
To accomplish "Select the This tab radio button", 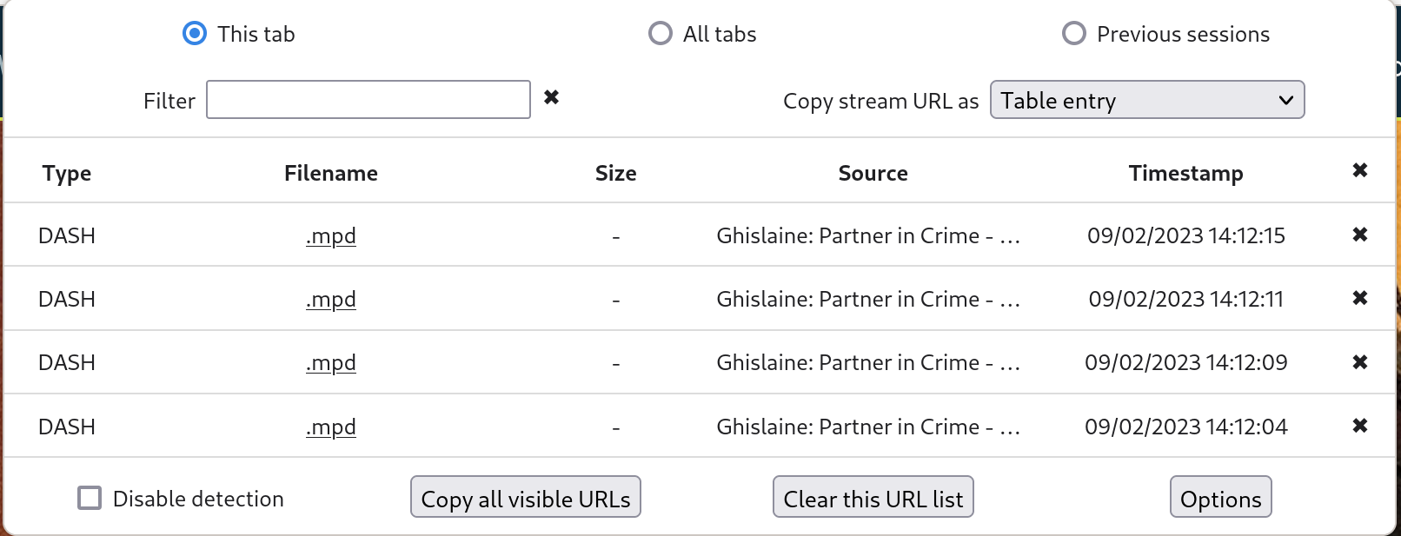I will pyautogui.click(x=195, y=34).
